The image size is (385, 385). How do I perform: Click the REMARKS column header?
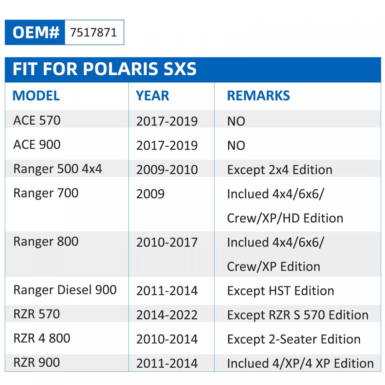(x=258, y=96)
